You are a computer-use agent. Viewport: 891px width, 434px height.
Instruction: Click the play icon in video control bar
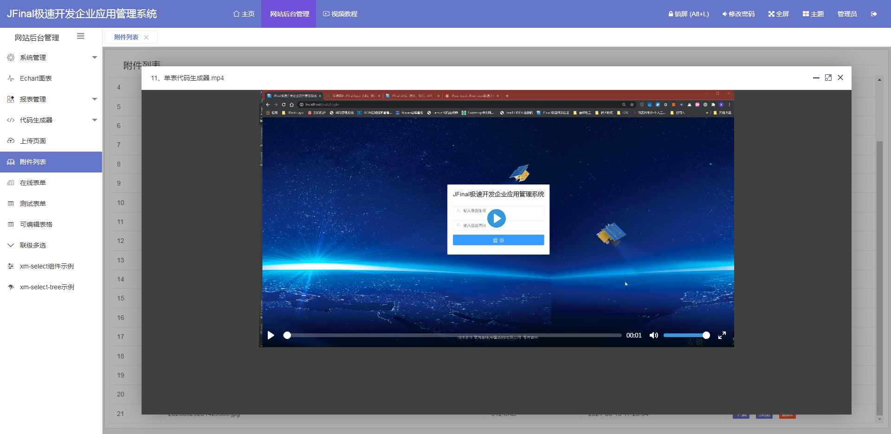(271, 335)
